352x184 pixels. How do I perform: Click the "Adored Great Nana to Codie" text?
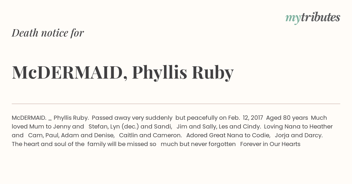(228, 135)
